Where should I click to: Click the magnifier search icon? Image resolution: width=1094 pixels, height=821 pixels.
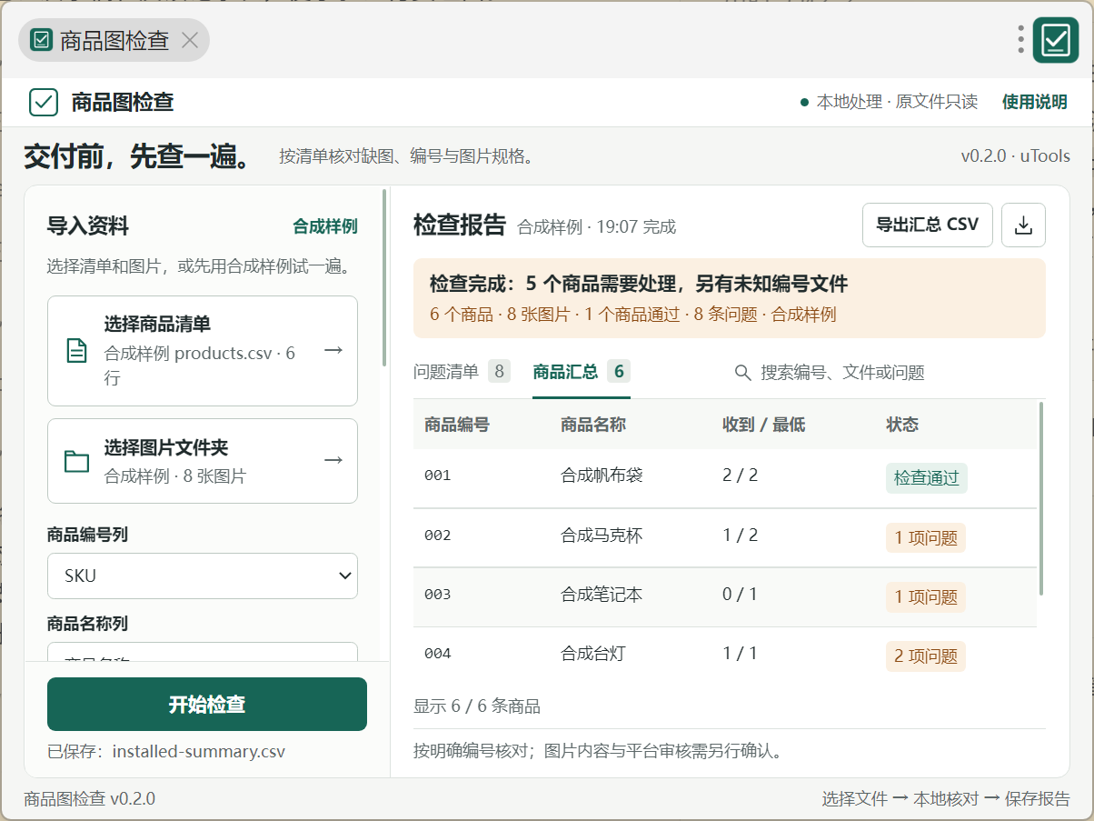(x=742, y=373)
